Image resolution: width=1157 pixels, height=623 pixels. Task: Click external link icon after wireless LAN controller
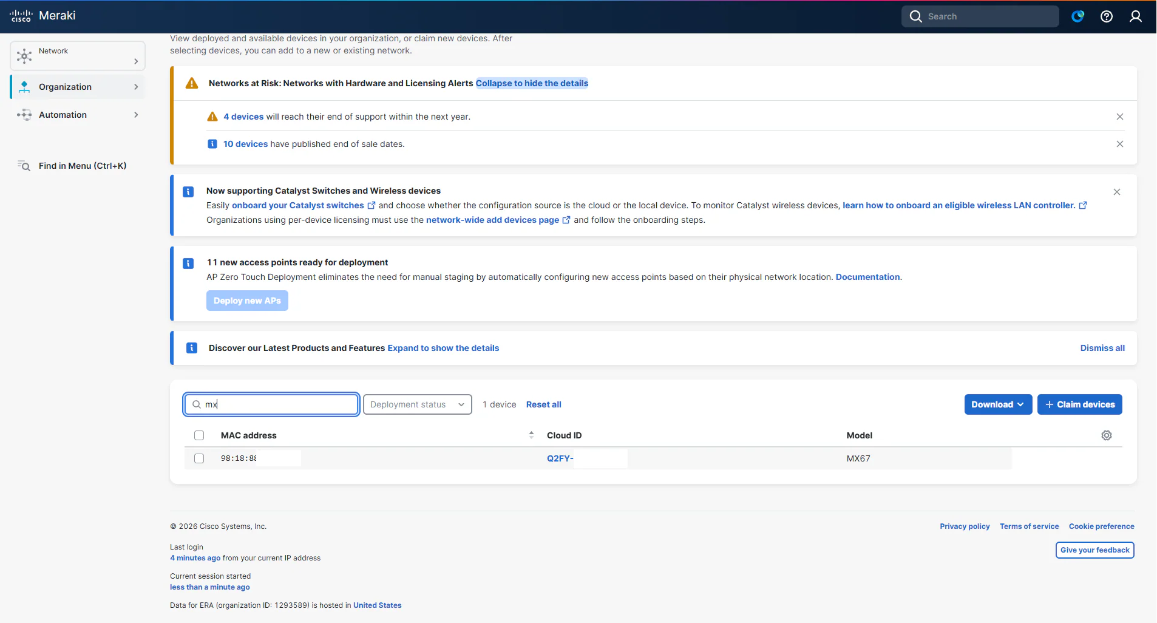tap(1082, 205)
